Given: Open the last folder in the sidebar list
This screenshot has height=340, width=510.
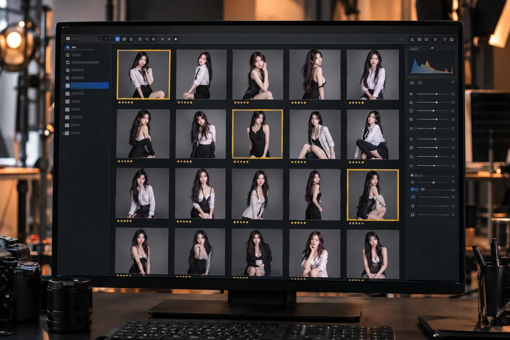Looking at the screenshot, I should [x=73, y=133].
